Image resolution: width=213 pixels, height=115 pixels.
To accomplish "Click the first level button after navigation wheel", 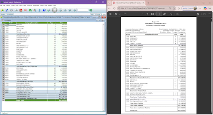I will [x=60, y=10].
